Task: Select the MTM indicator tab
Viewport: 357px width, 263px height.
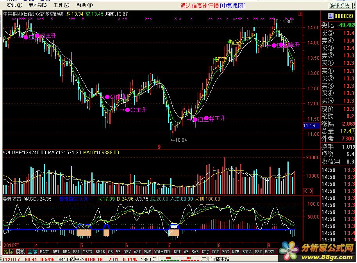Action: coord(236,252)
